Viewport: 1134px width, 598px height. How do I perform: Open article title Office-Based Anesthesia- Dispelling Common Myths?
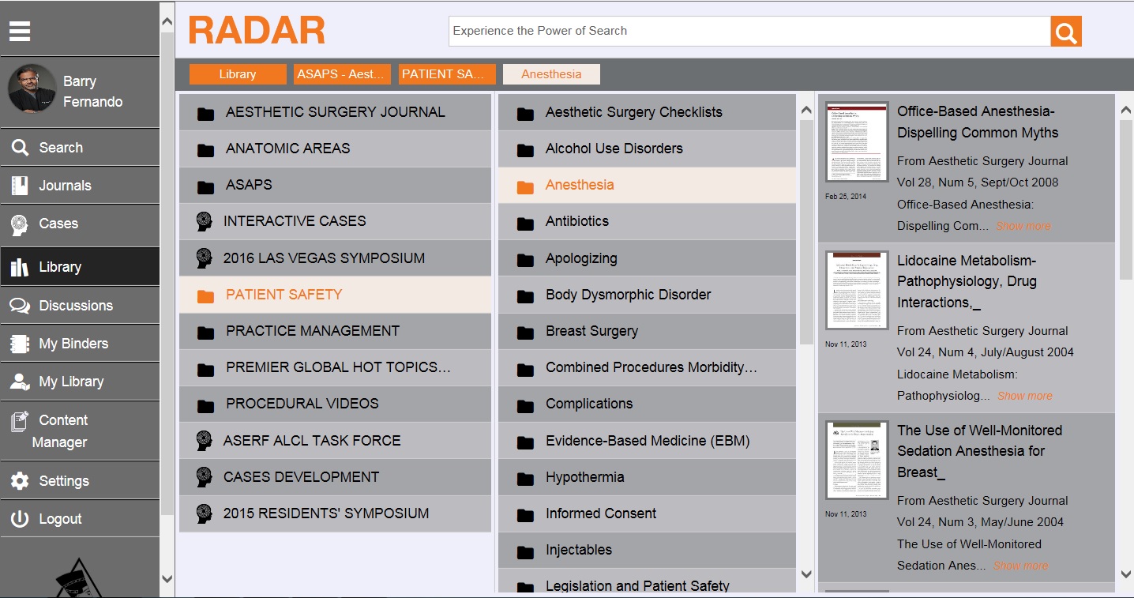(978, 122)
